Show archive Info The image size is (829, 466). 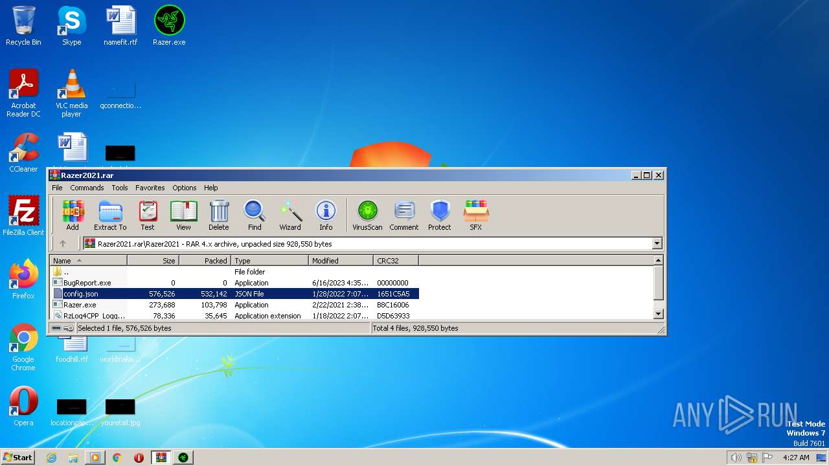[x=326, y=215]
